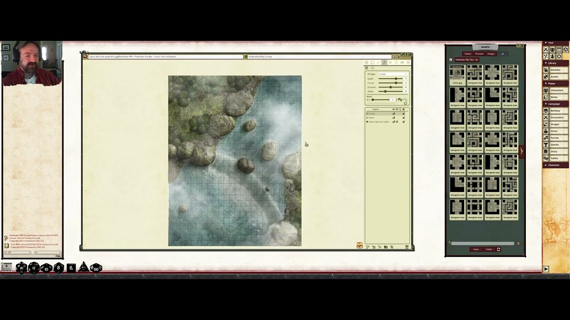Screen dimensions: 570x320
Task: Click the d6 die
Action: click(x=71, y=268)
